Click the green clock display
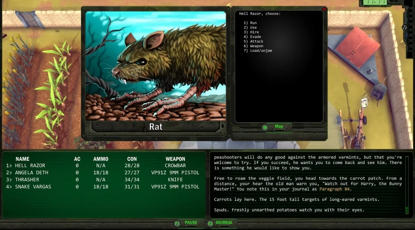The height and width of the screenshot is (230, 415). coord(371,3)
